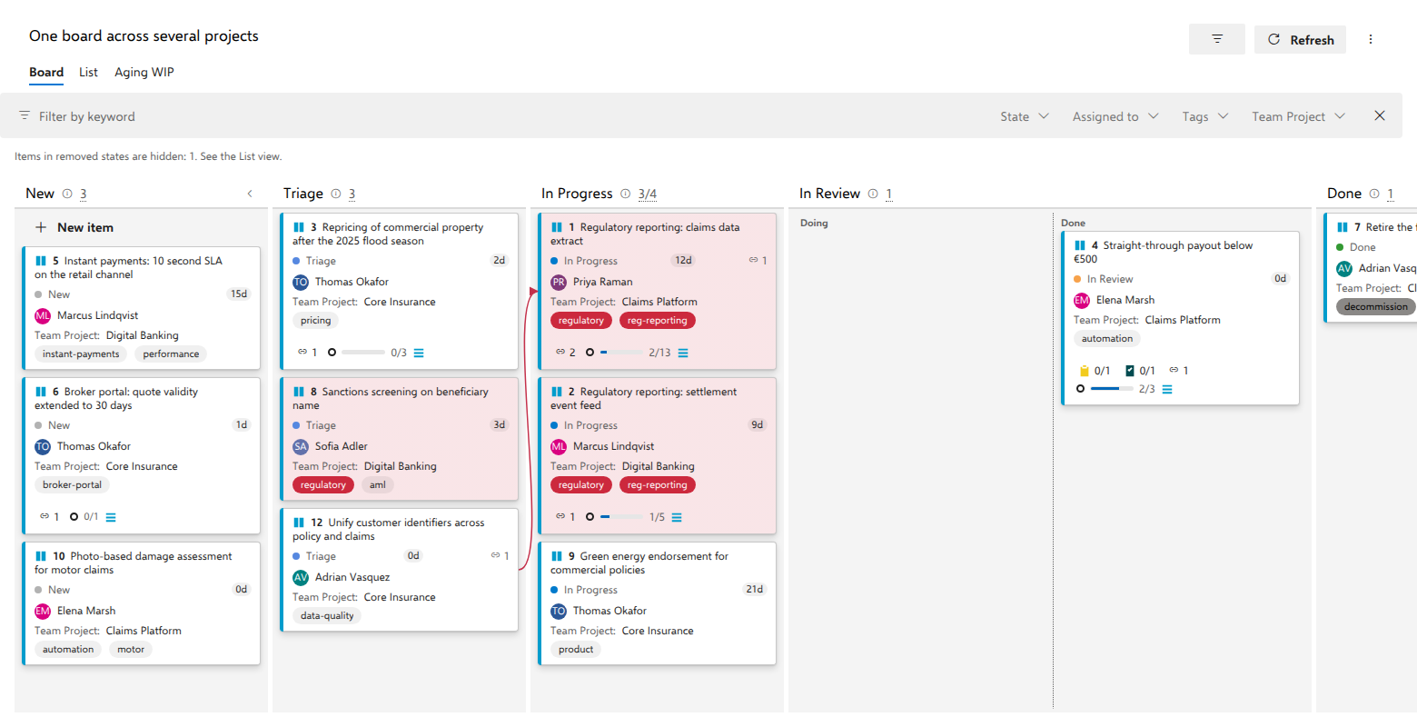Switch to the Board tab
Screen dimensions: 1417x727
pyautogui.click(x=46, y=73)
